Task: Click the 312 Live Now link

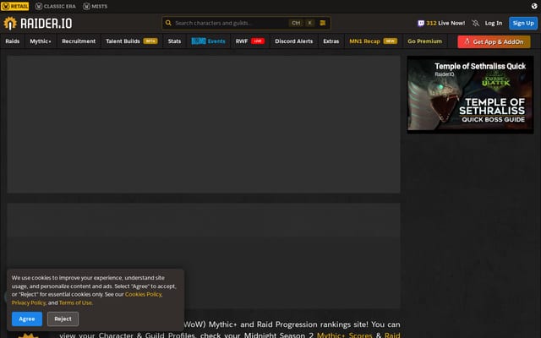Action: tap(441, 23)
